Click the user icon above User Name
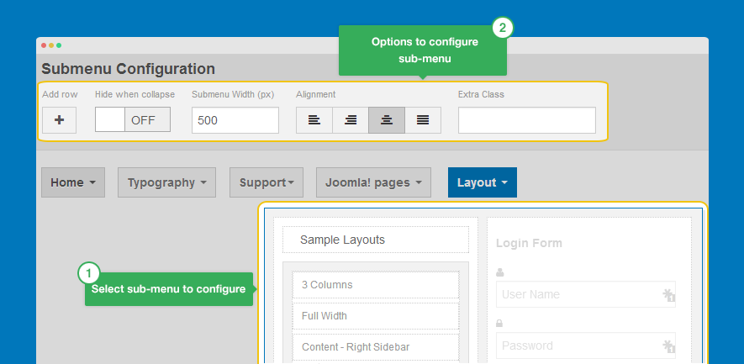Viewport: 744px width, 364px height. 500,272
